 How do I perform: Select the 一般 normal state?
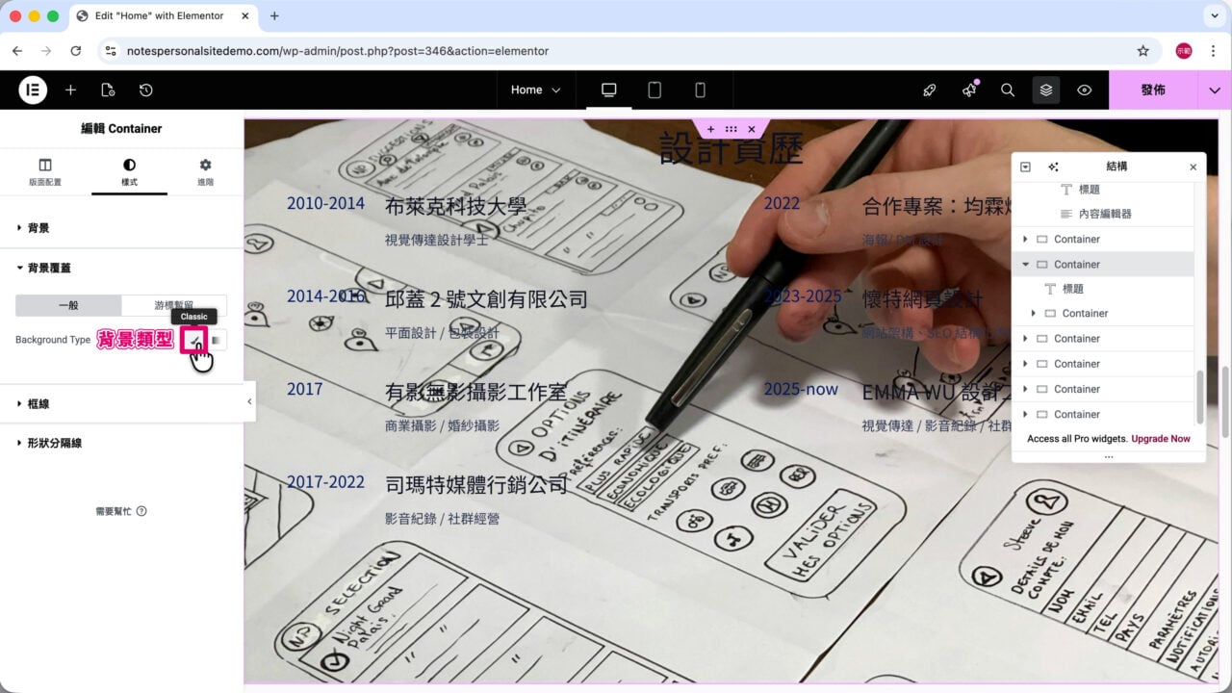(x=68, y=305)
